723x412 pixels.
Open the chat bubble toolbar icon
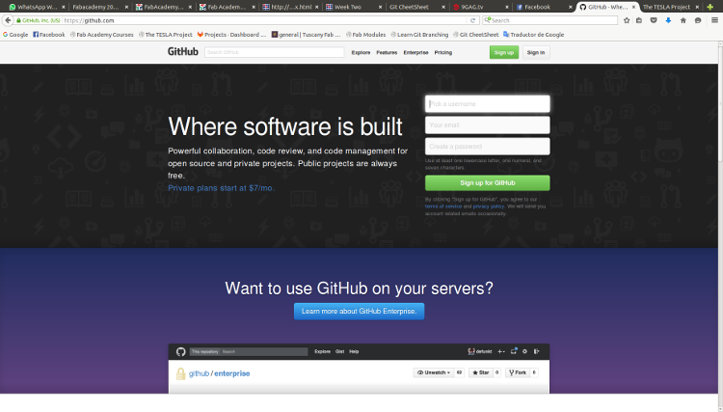[698, 20]
